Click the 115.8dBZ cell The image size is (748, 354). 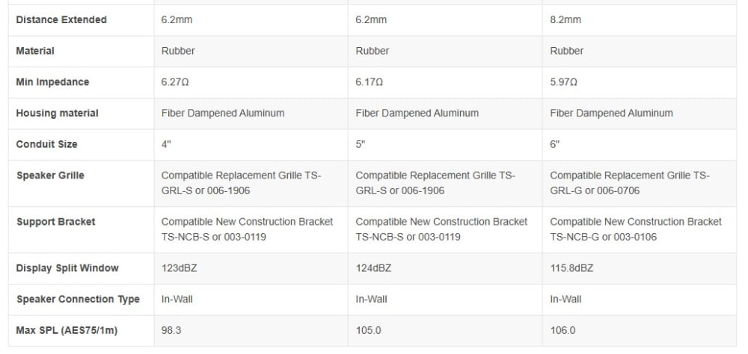pos(640,269)
